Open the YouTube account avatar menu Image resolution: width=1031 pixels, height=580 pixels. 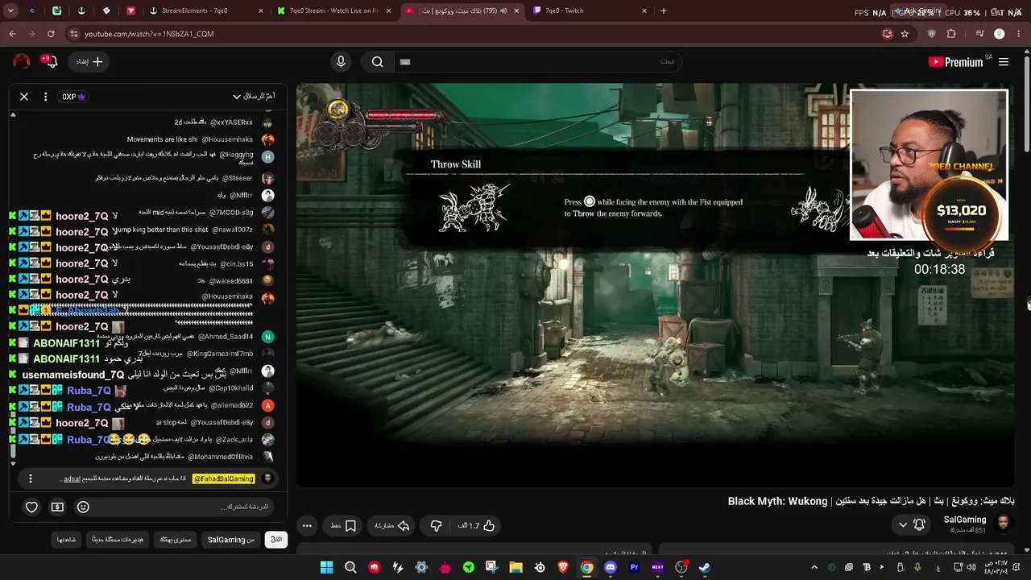(x=22, y=62)
